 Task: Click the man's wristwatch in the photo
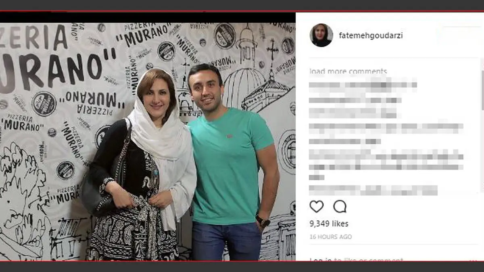pyautogui.click(x=263, y=220)
